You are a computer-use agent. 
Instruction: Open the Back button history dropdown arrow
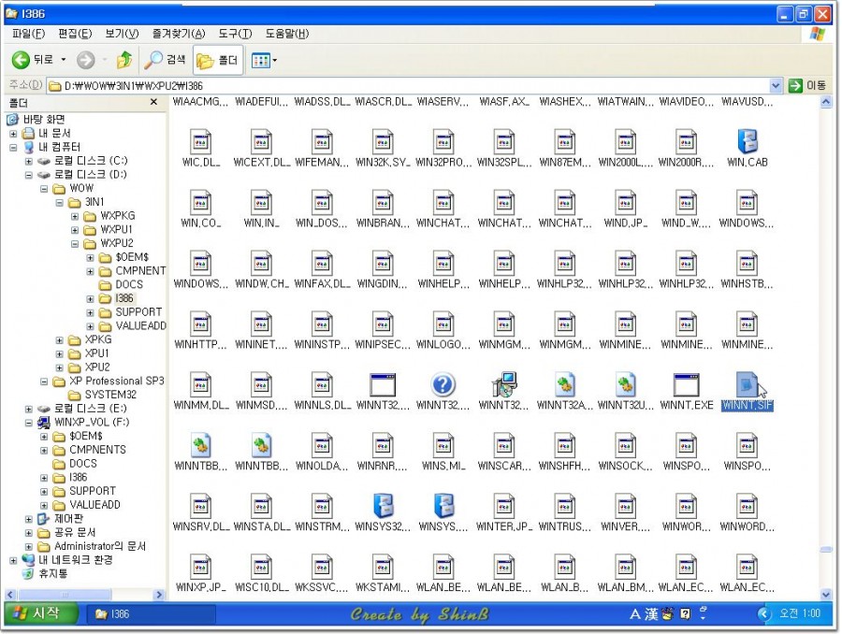coord(63,60)
